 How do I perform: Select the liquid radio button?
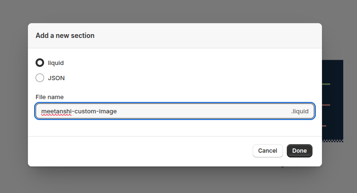click(40, 63)
